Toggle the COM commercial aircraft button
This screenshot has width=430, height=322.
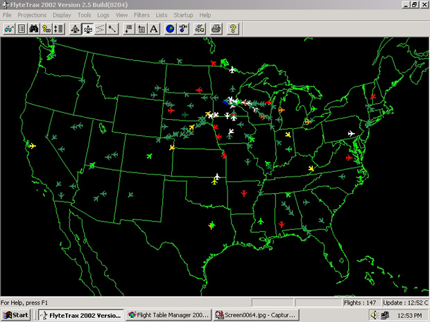point(88,28)
